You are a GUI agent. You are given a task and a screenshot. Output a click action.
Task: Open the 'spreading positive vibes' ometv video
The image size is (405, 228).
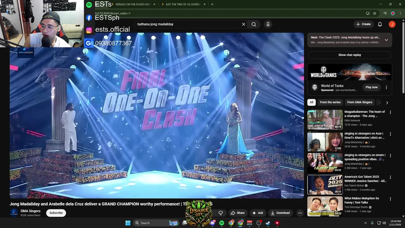click(325, 163)
